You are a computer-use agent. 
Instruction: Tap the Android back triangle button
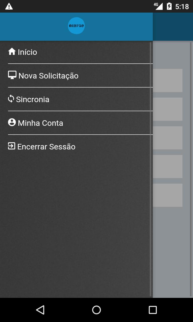click(40, 310)
